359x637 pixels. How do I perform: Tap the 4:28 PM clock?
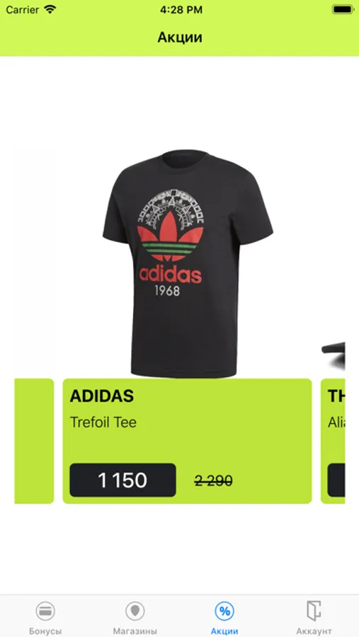(x=180, y=9)
